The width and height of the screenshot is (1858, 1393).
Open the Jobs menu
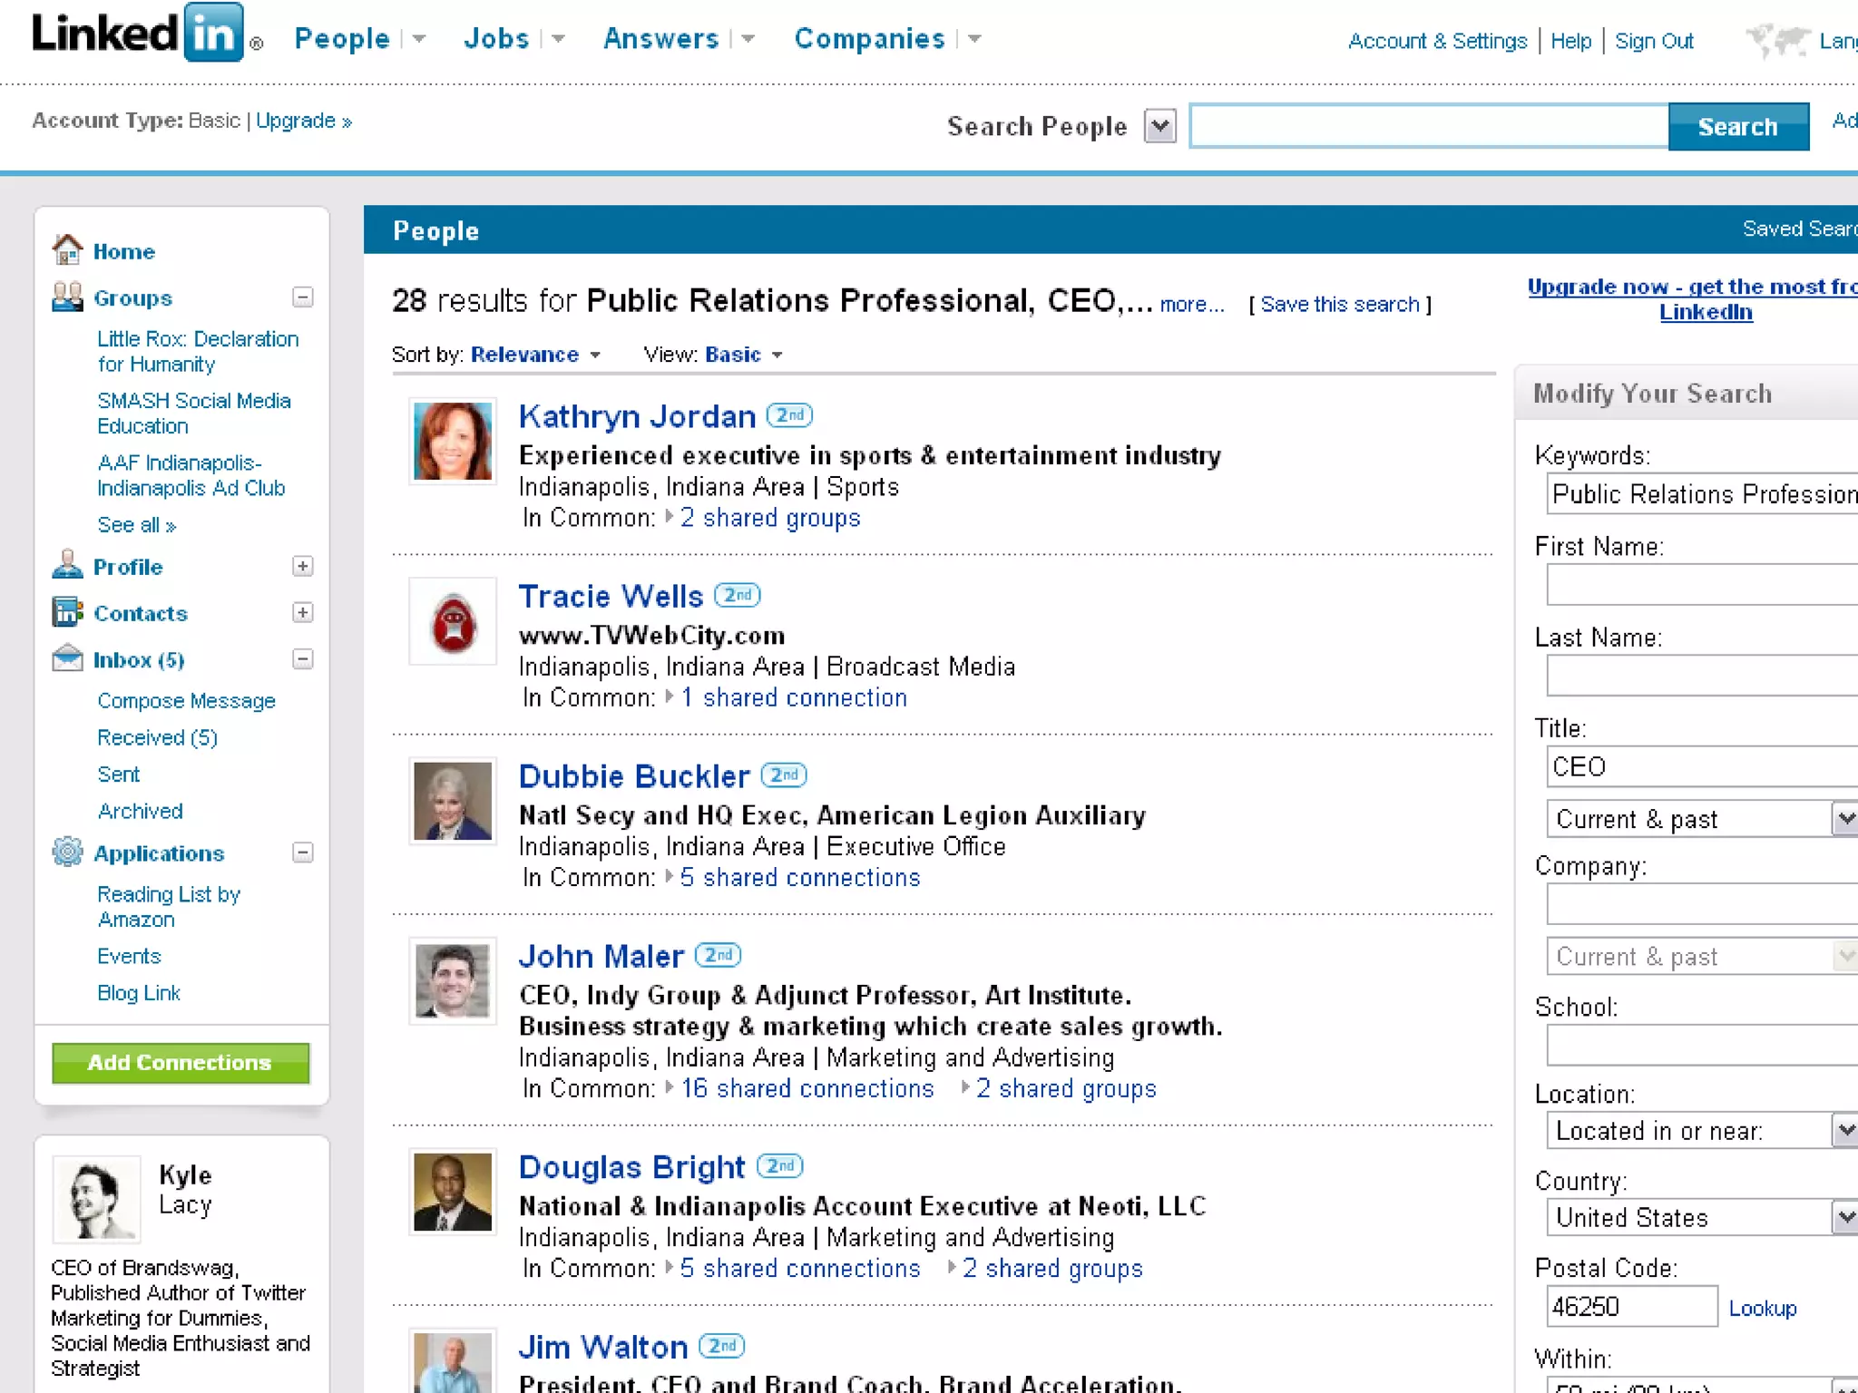(496, 39)
